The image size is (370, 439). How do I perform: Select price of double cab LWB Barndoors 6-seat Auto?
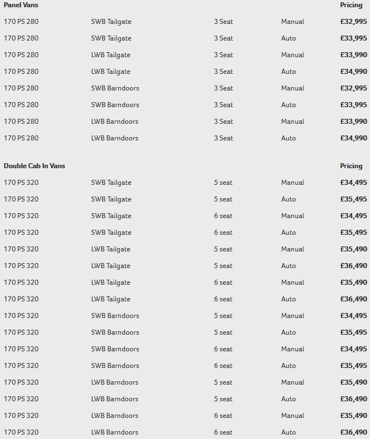353,432
